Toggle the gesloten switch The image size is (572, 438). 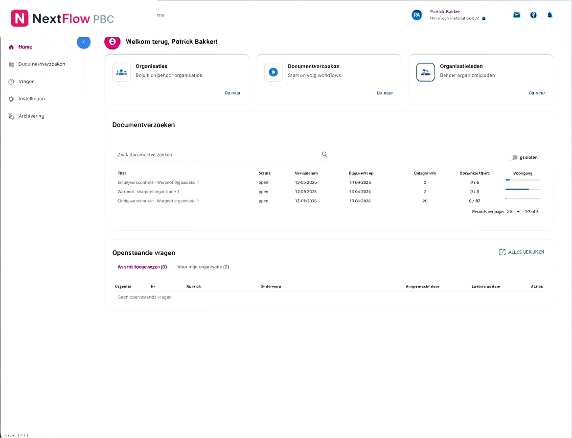[x=512, y=157]
